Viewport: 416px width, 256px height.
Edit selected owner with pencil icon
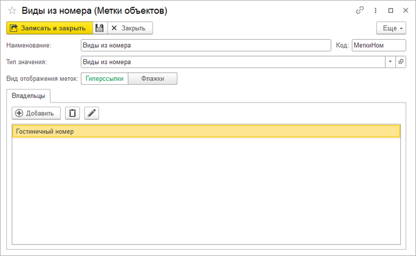click(91, 114)
